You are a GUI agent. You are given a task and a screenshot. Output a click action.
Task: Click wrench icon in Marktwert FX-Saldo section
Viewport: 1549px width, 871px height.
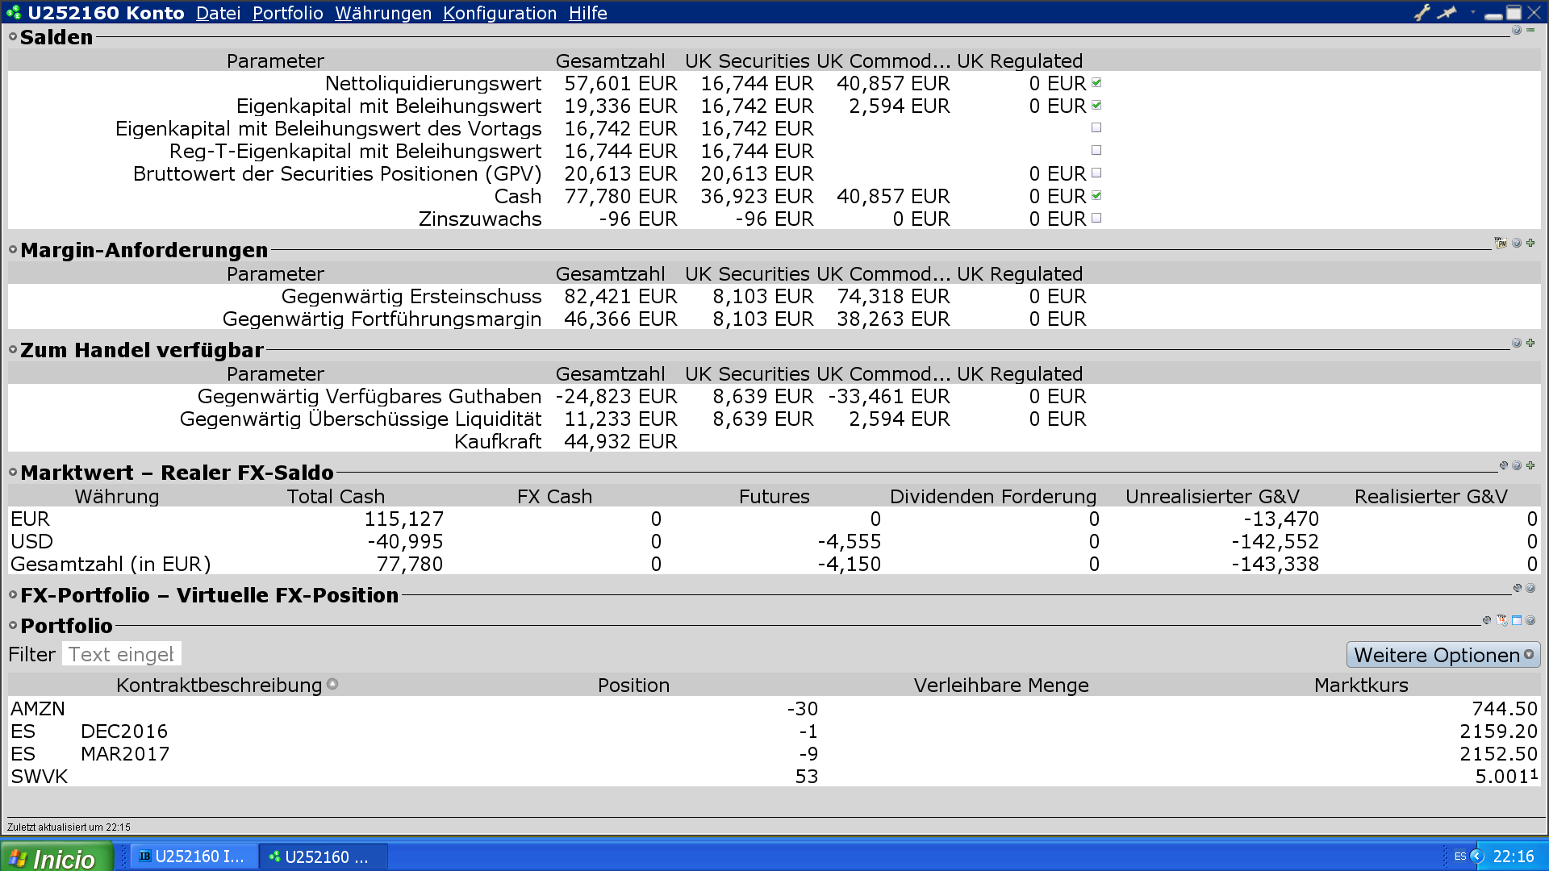point(1503,465)
